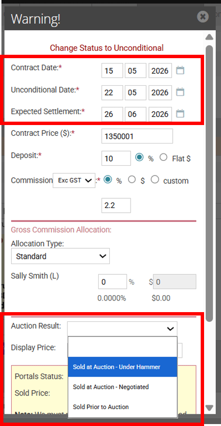Open the Unconditional Date calendar picker
This screenshot has width=221, height=426.
tap(180, 92)
